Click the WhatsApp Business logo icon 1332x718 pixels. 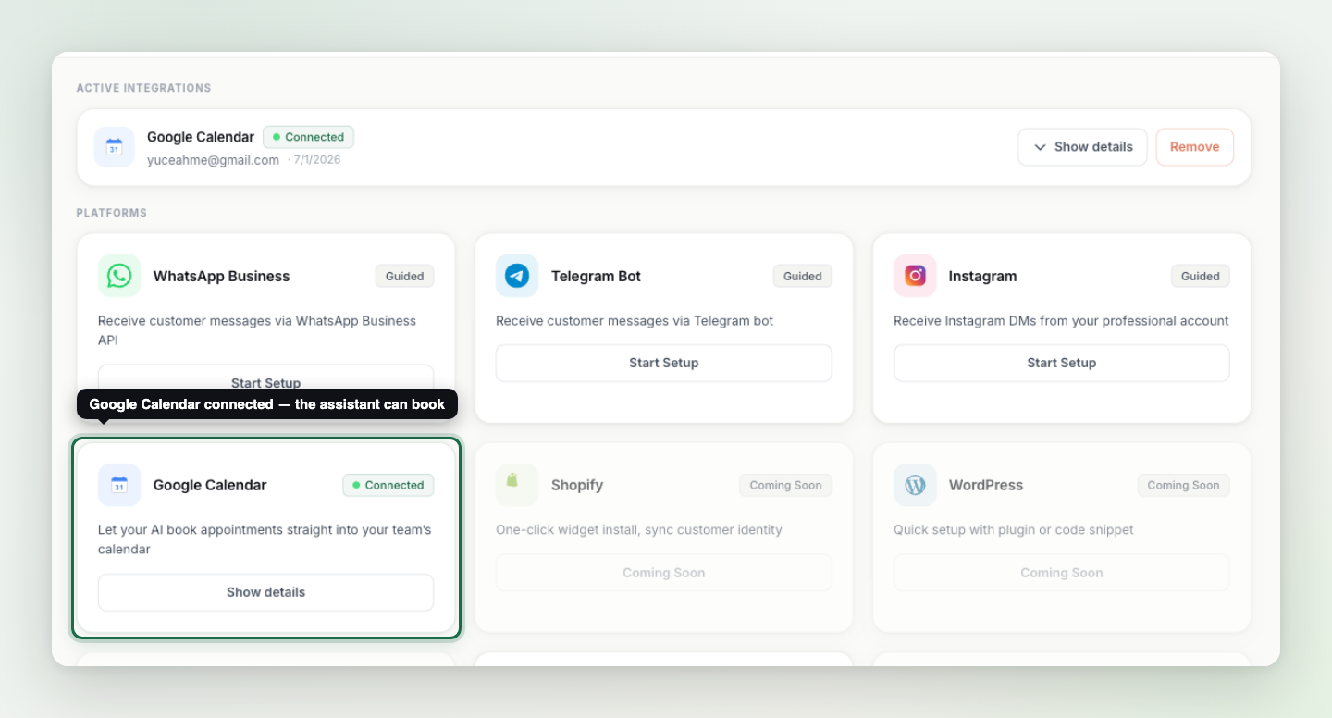(119, 276)
